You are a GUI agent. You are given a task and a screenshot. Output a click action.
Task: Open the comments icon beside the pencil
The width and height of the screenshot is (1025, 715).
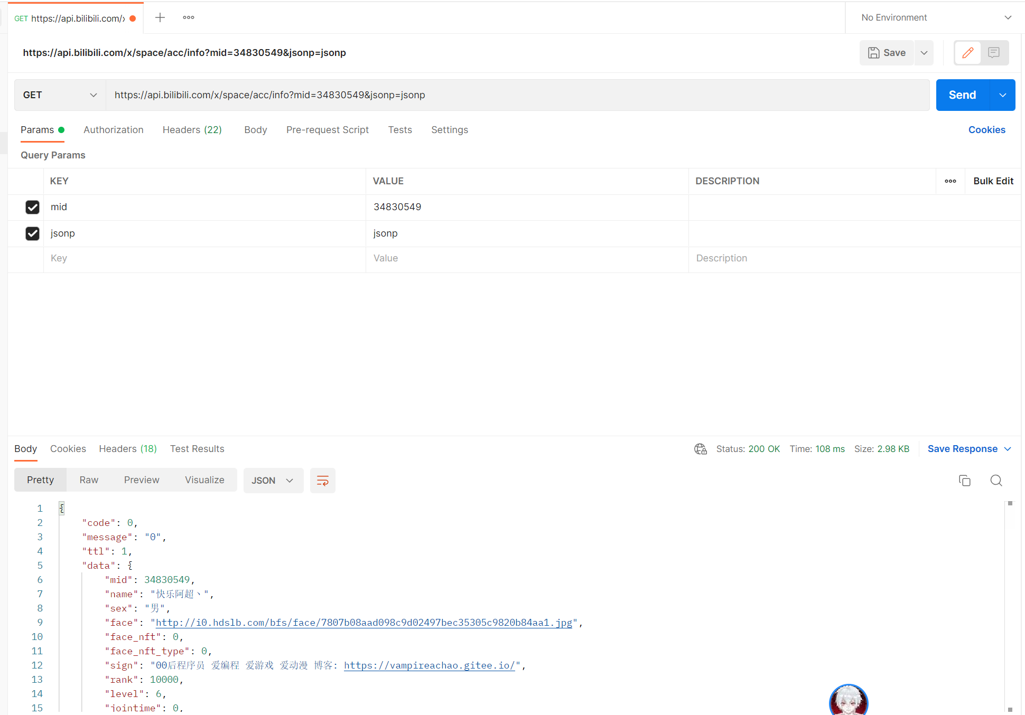pos(994,52)
